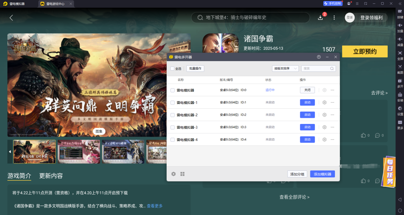Open more options for 雷电模拟器-3
404x215 pixels.
point(332,127)
